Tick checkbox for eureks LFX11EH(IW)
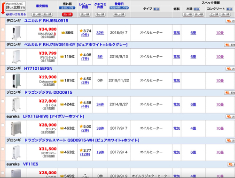Viewport: 235px width, 178px height. (x=3, y=125)
